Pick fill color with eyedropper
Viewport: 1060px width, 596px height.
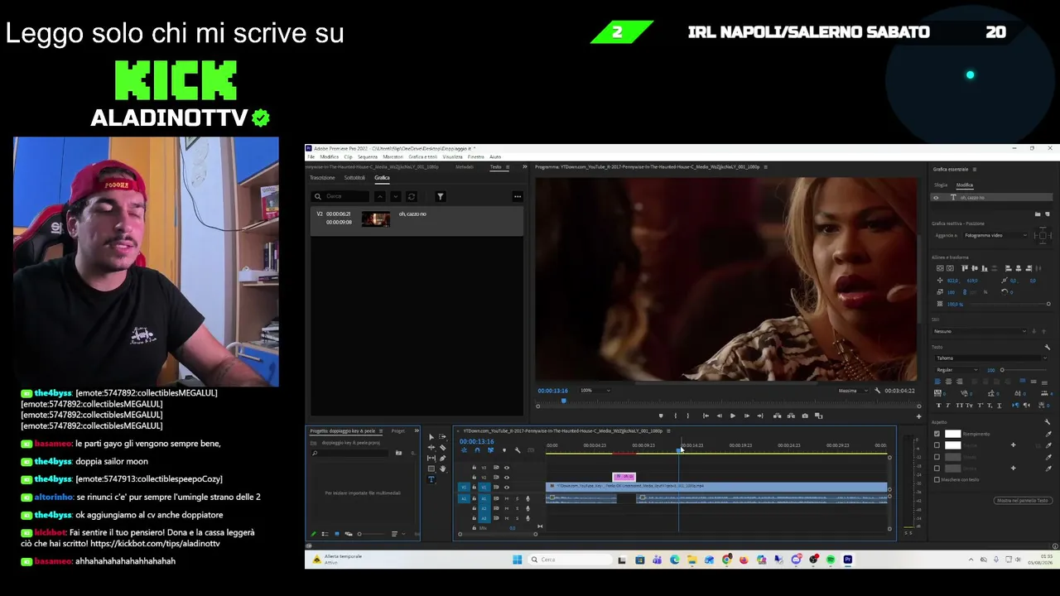[1048, 434]
